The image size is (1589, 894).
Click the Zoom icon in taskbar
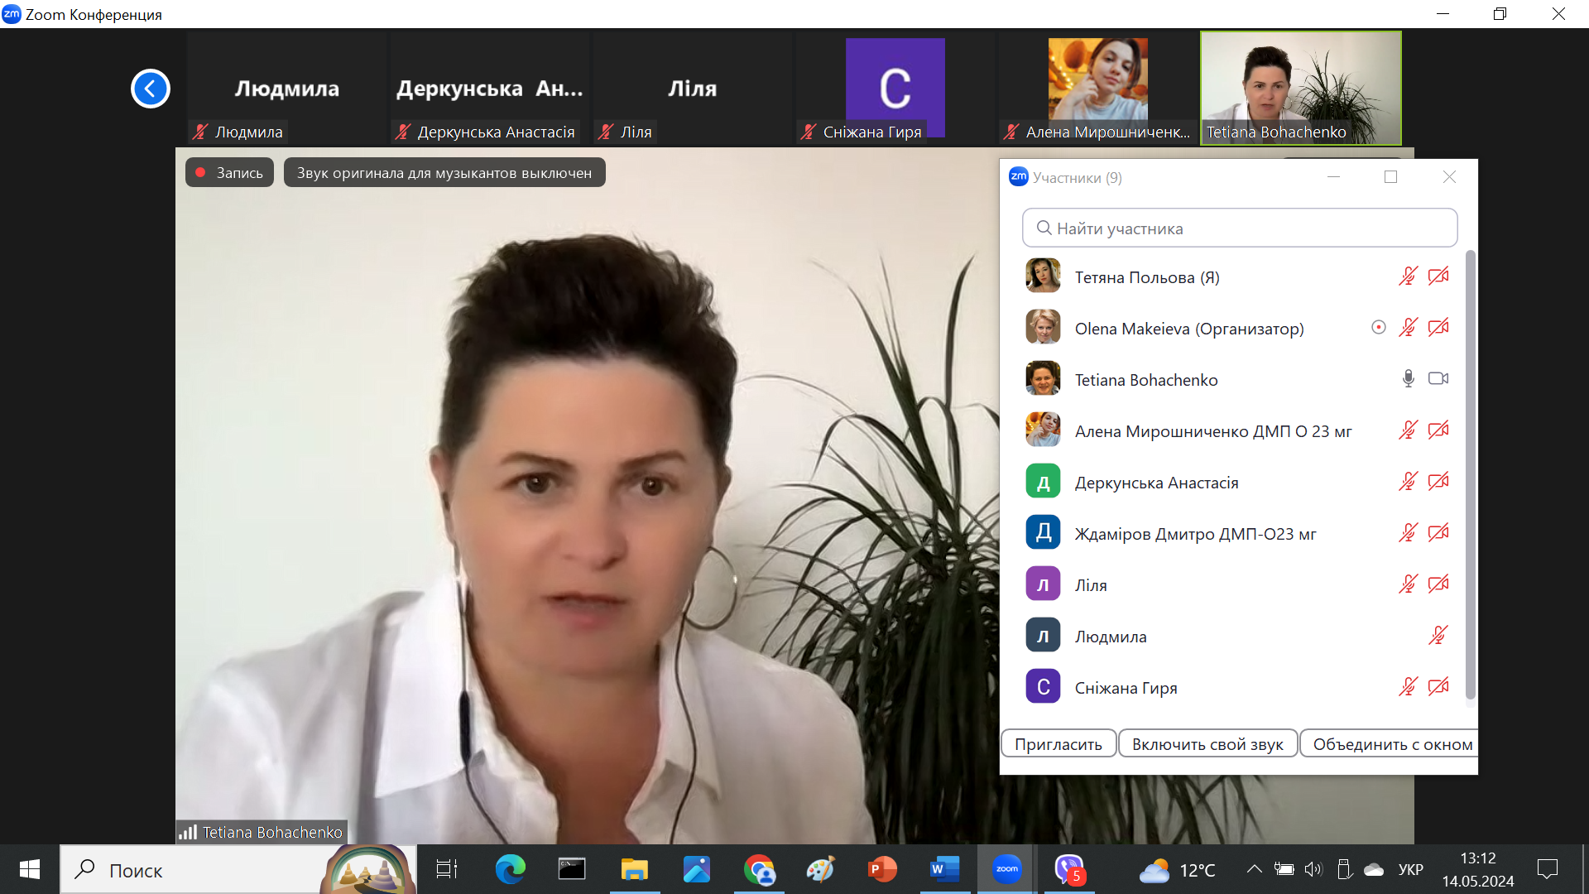pyautogui.click(x=1006, y=869)
